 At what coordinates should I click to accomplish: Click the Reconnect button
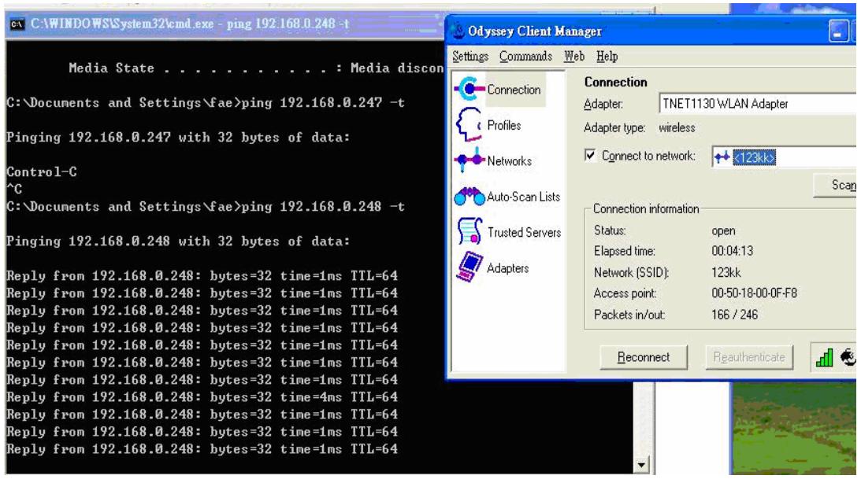[644, 357]
